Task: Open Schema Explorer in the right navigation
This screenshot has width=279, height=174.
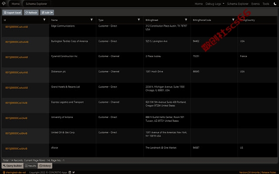Action: (238, 4)
